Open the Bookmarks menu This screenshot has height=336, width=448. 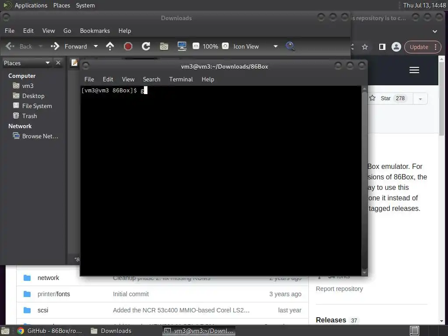pyautogui.click(x=95, y=31)
